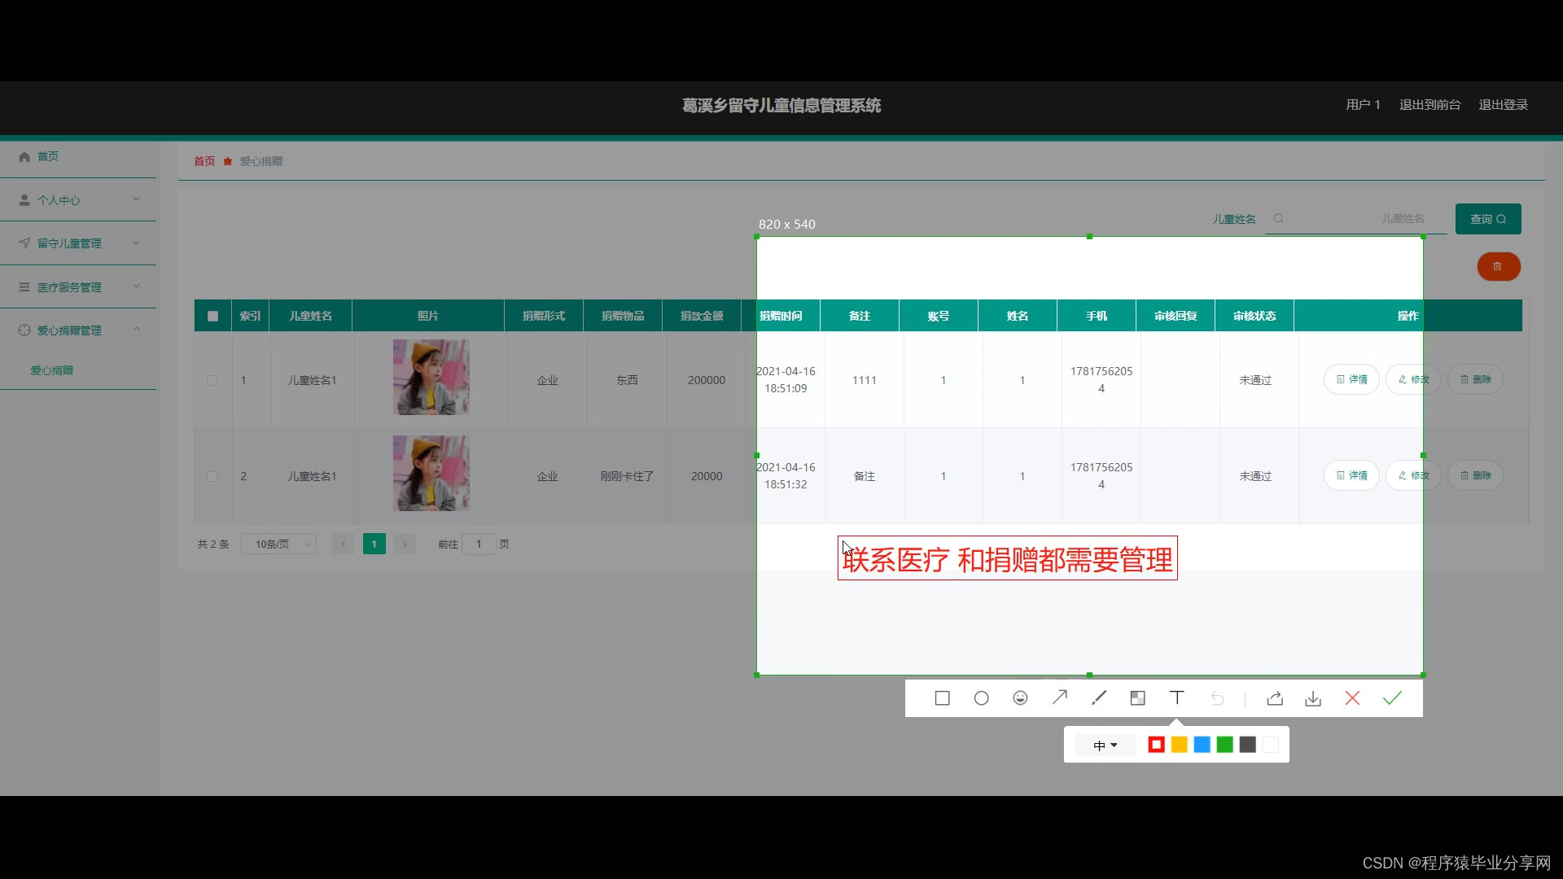Viewport: 1563px width, 879px height.
Task: Select the rectangle annotation tool
Action: click(x=942, y=698)
